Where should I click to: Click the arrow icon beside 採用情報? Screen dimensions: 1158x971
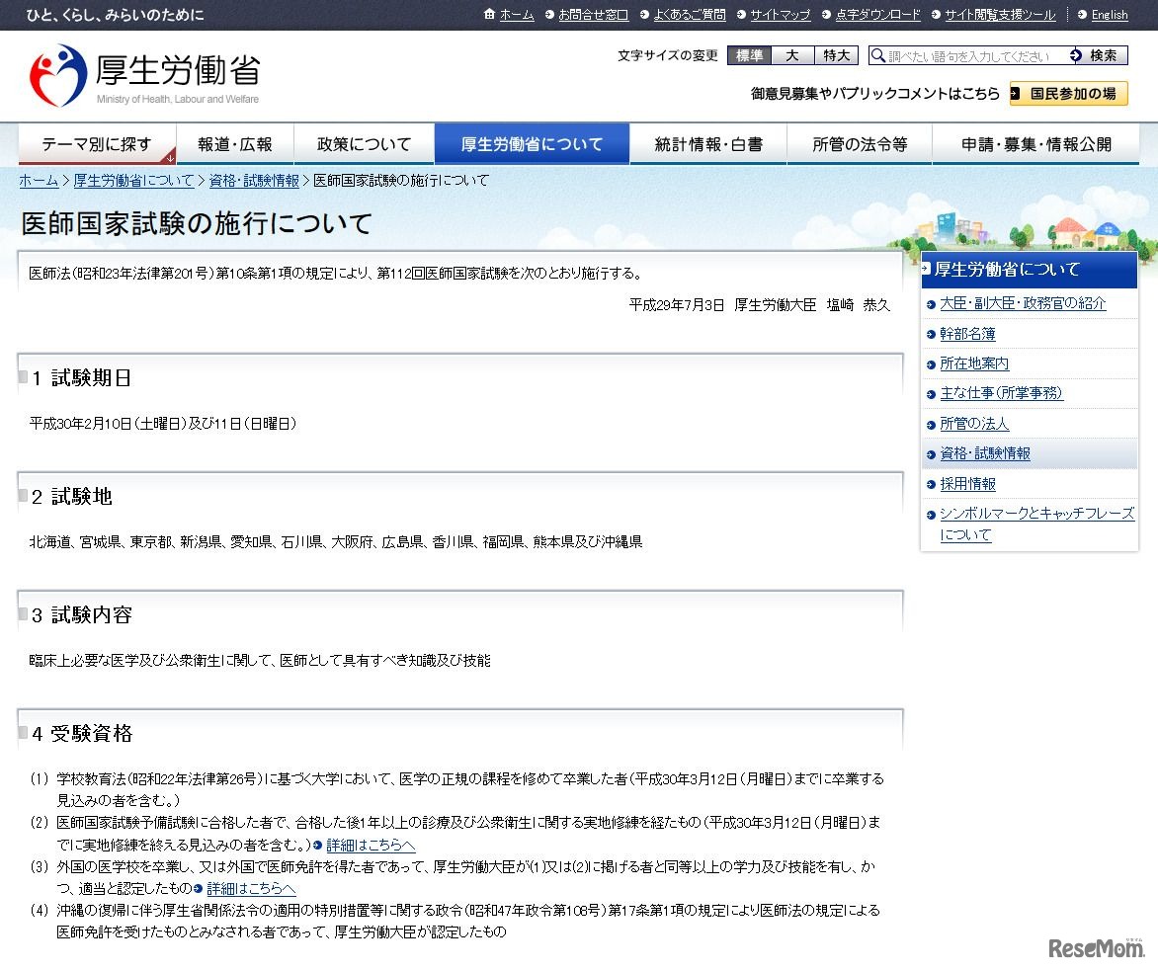(x=931, y=484)
